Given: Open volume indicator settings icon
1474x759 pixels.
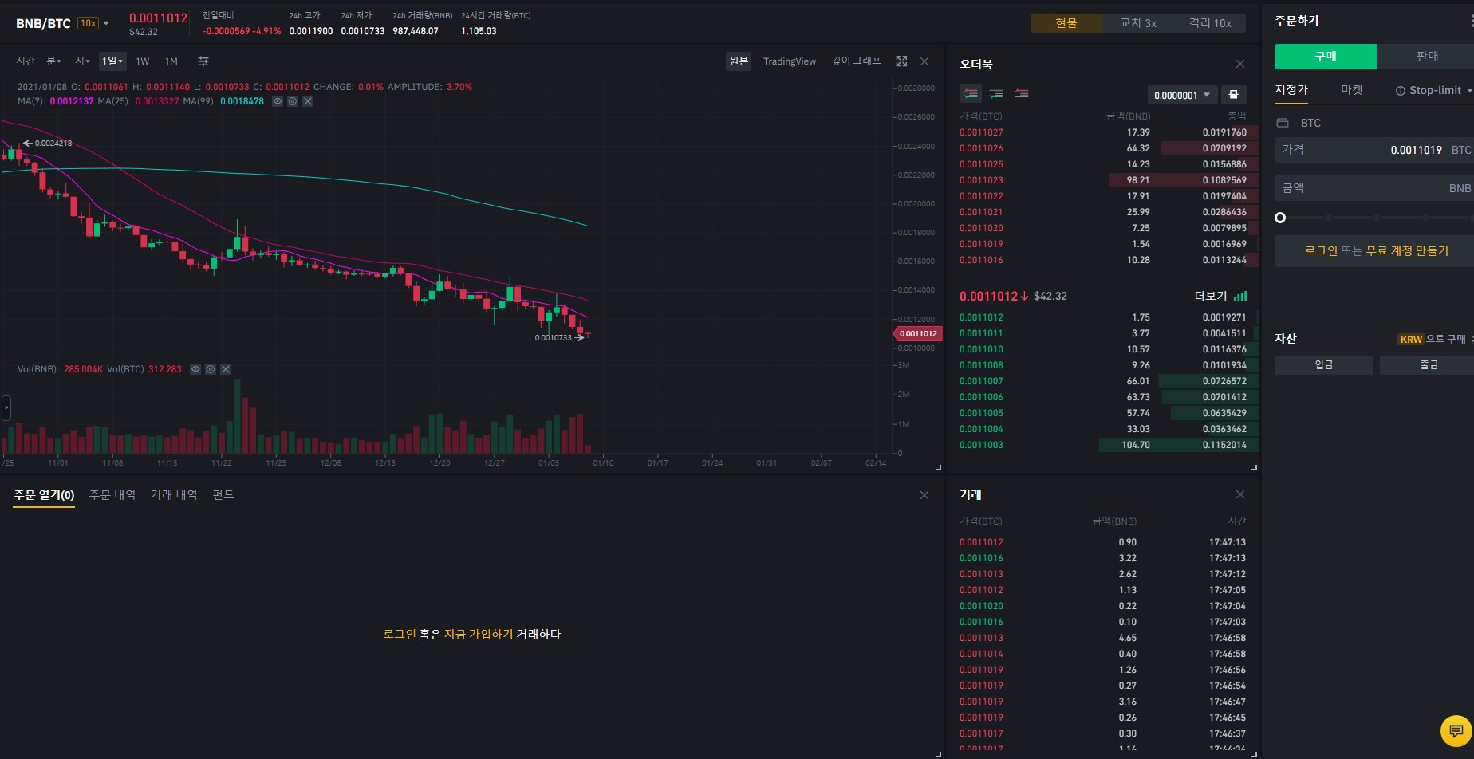Looking at the screenshot, I should click(211, 369).
